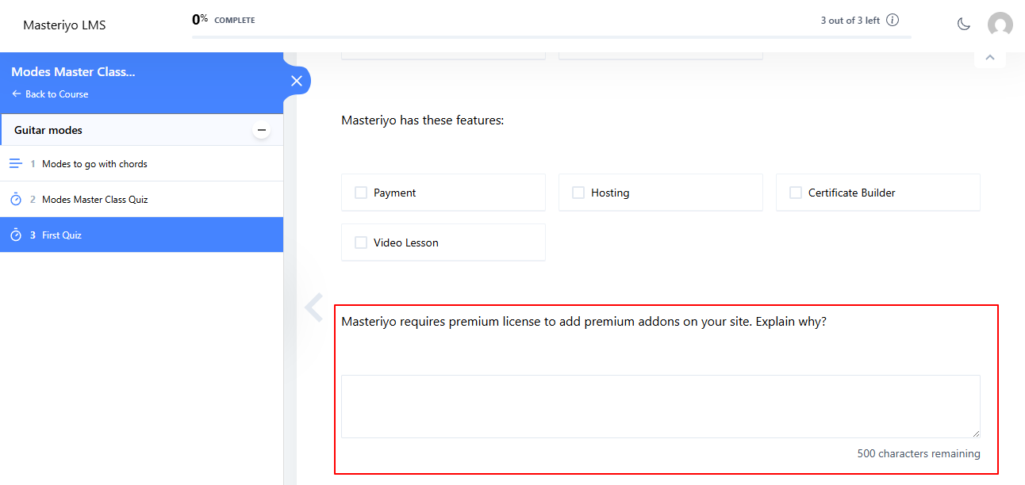Click the Modes Master Class course title
Screen dimensions: 1025x485
[x=73, y=71]
